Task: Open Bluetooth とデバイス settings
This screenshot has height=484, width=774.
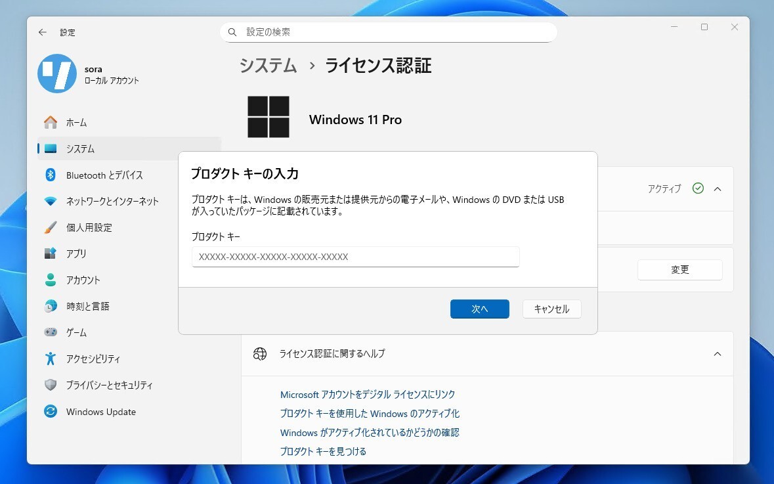Action: (x=129, y=175)
